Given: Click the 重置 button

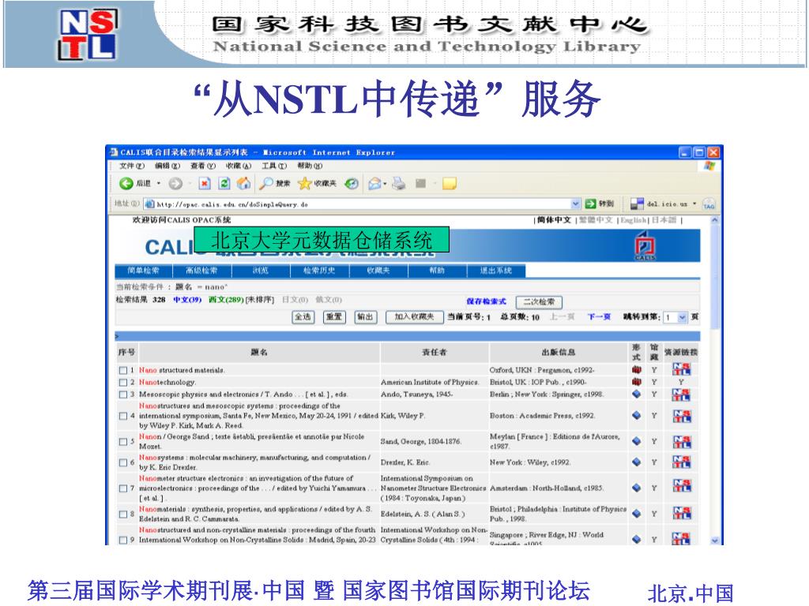Looking at the screenshot, I should click(x=334, y=317).
